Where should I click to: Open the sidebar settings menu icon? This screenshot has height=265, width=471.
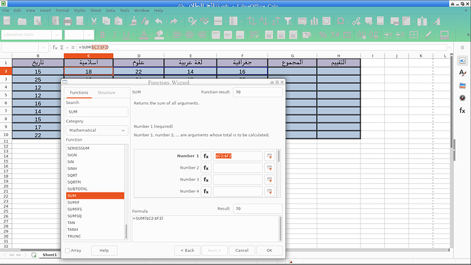click(462, 48)
